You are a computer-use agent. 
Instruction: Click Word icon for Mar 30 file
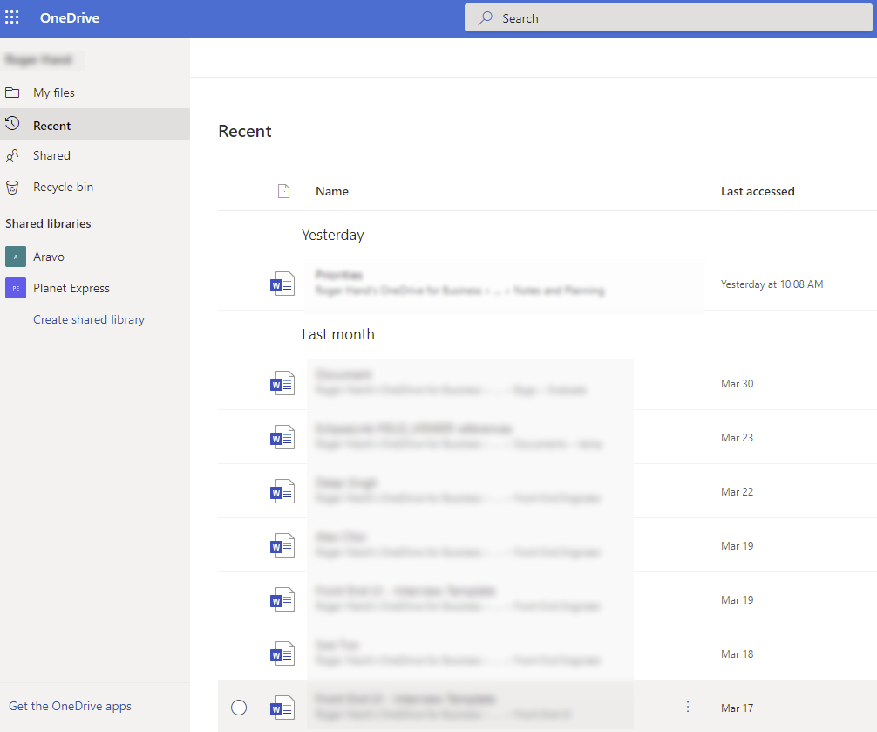282,383
